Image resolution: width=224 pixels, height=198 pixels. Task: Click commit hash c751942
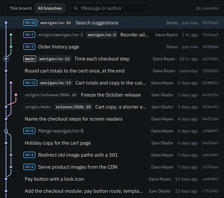pos(210,191)
